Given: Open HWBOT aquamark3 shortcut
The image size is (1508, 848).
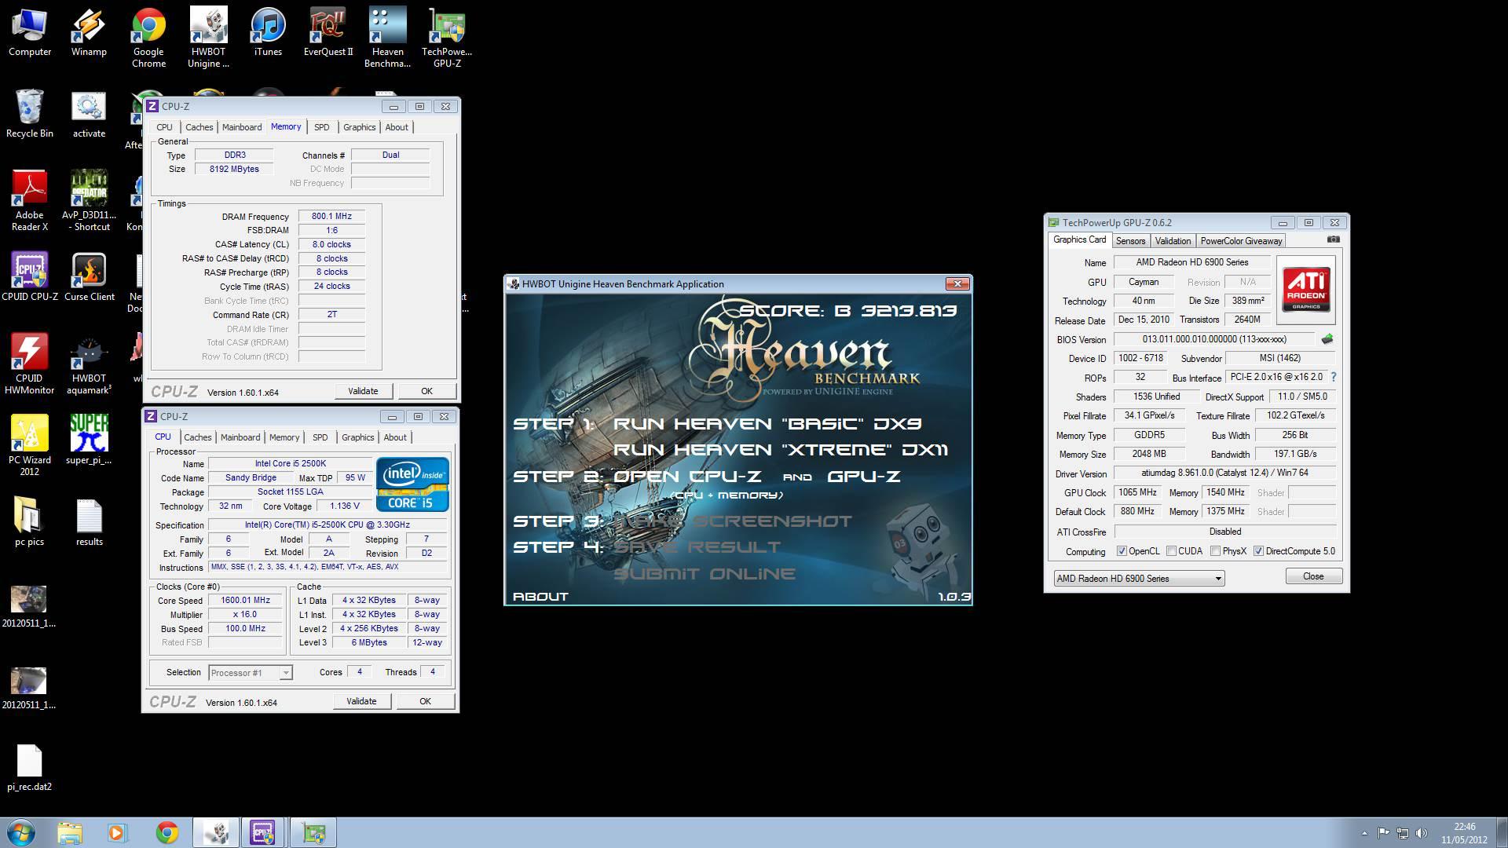Looking at the screenshot, I should pos(89,364).
